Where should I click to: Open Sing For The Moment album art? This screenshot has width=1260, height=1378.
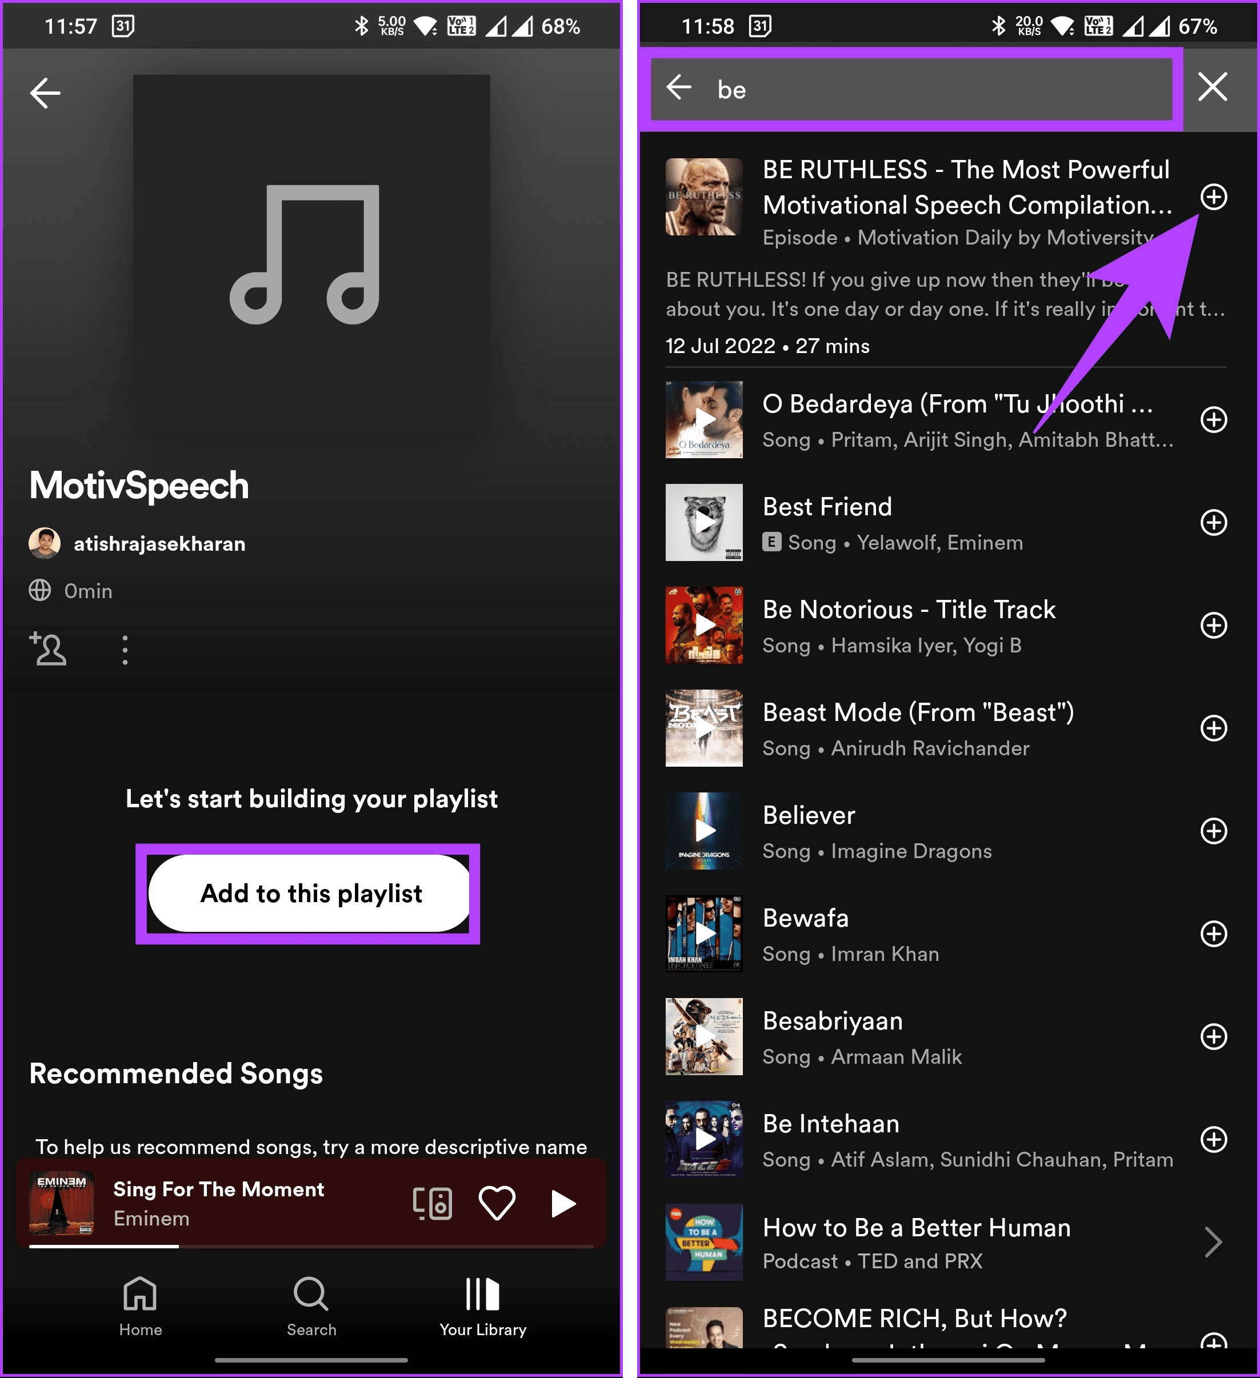pos(62,1204)
